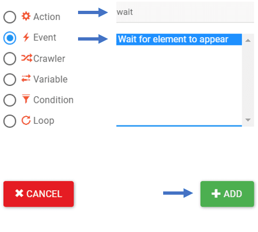The height and width of the screenshot is (232, 258).
Task: Choose the Condition radio option
Action: coord(10,100)
